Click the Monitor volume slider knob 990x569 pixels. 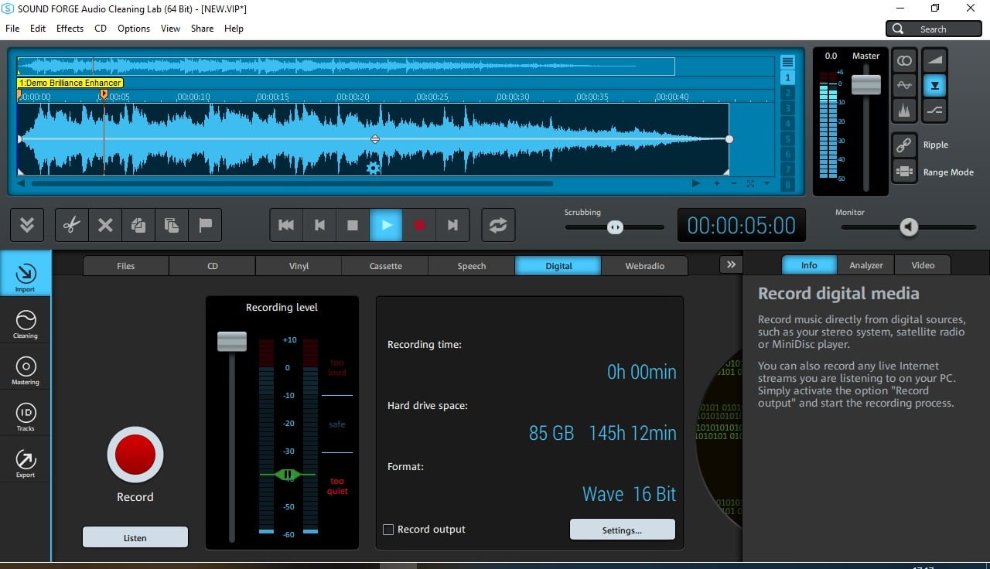pos(909,227)
